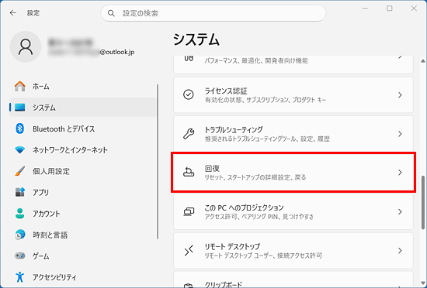This screenshot has width=427, height=288.
Task: Minimize the Settings window
Action: tap(365, 9)
